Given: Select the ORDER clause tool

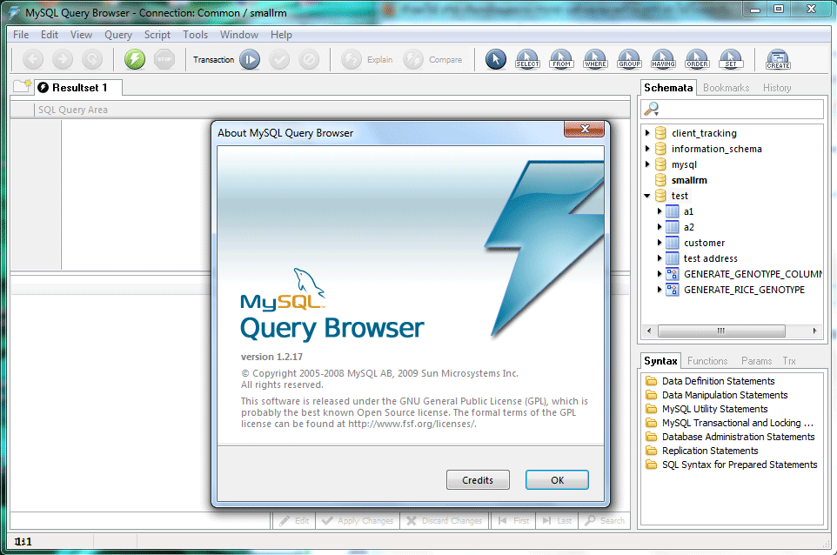Looking at the screenshot, I should [x=697, y=59].
